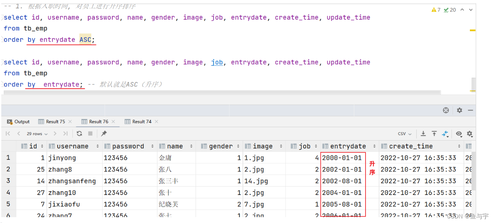Sort by the entrydate column header
This screenshot has height=223, width=495.
click(350, 146)
